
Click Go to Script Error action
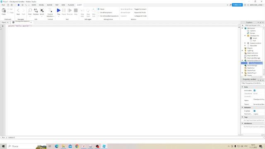(x=126, y=9)
